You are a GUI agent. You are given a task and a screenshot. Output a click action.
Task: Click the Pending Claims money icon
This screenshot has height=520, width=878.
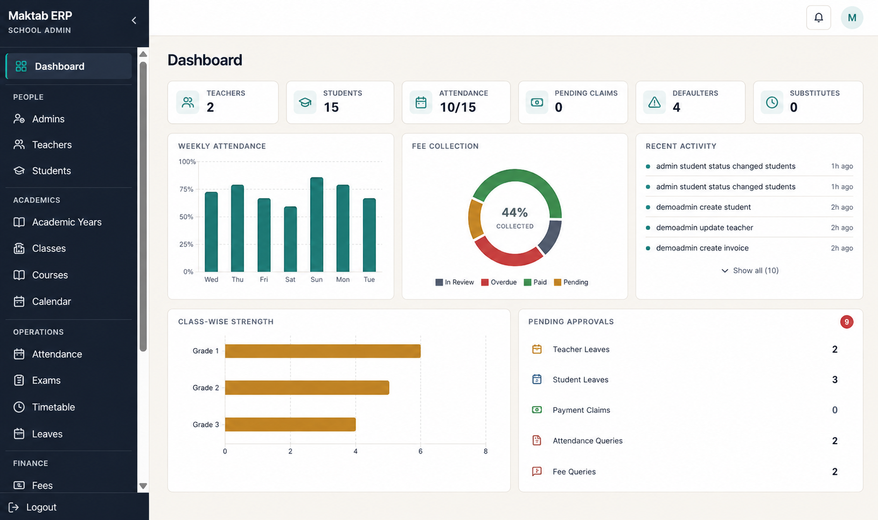click(537, 102)
